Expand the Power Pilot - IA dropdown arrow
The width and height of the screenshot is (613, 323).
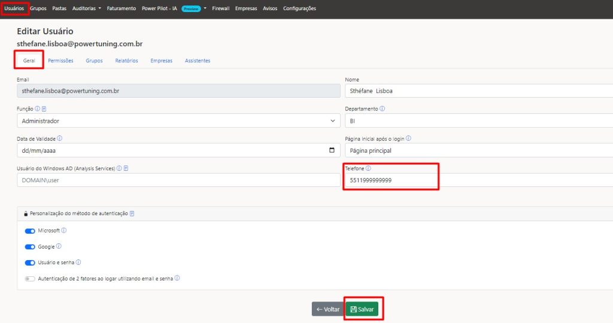click(x=205, y=8)
